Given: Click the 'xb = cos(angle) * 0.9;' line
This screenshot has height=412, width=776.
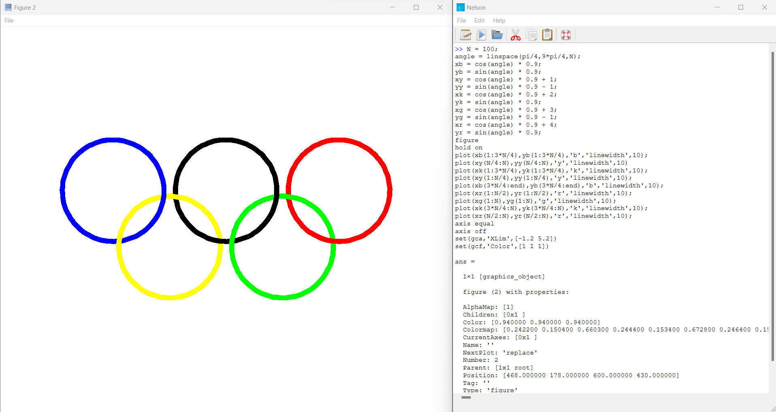Looking at the screenshot, I should tap(498, 64).
